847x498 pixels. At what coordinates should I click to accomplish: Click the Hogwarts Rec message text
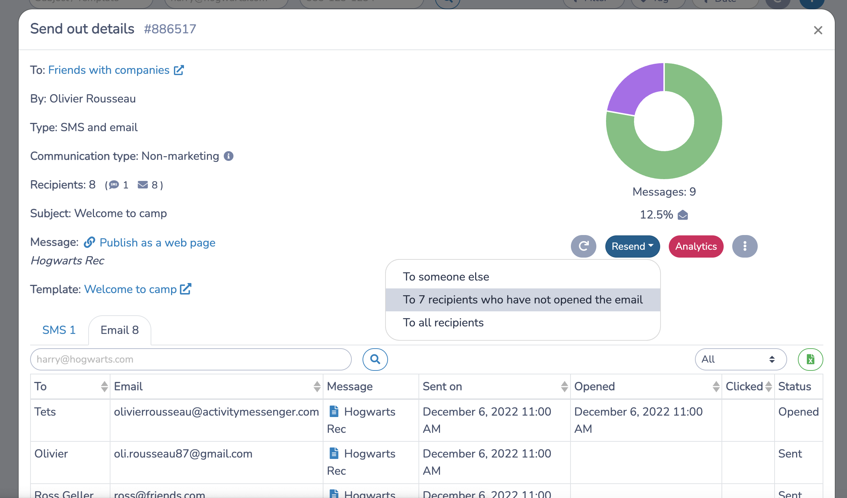point(67,260)
